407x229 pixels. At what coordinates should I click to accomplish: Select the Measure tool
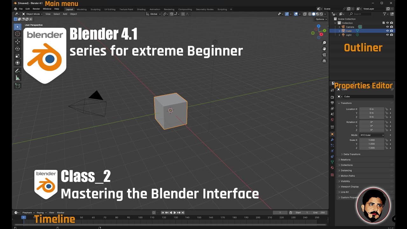coord(17,78)
